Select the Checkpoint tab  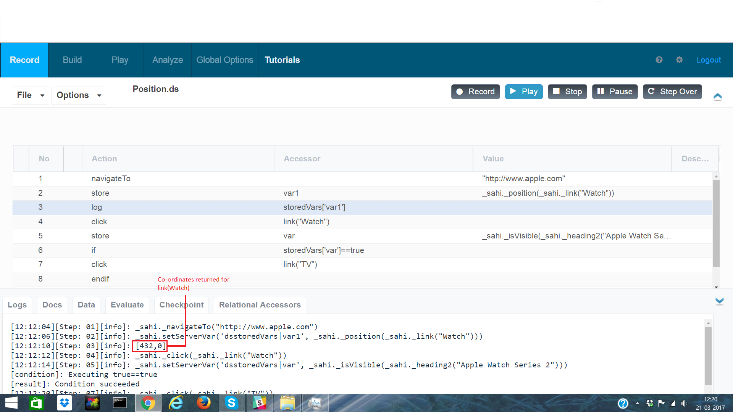[181, 305]
